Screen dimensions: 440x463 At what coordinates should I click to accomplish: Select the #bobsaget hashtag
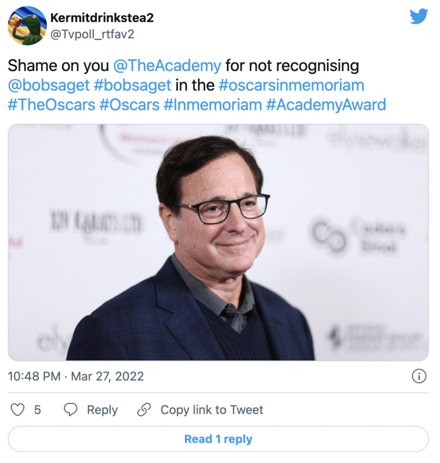pos(132,85)
